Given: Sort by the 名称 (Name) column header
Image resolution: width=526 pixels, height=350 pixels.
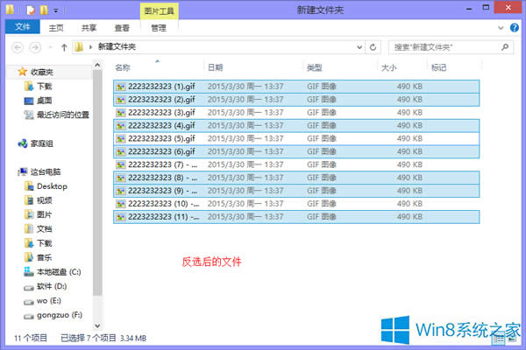Looking at the screenshot, I should click(x=123, y=67).
